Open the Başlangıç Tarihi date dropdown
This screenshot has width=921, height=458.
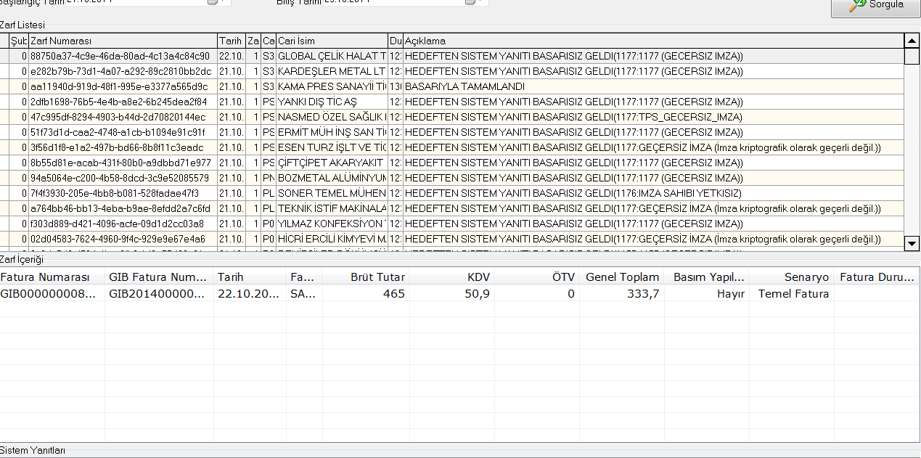[213, 2]
